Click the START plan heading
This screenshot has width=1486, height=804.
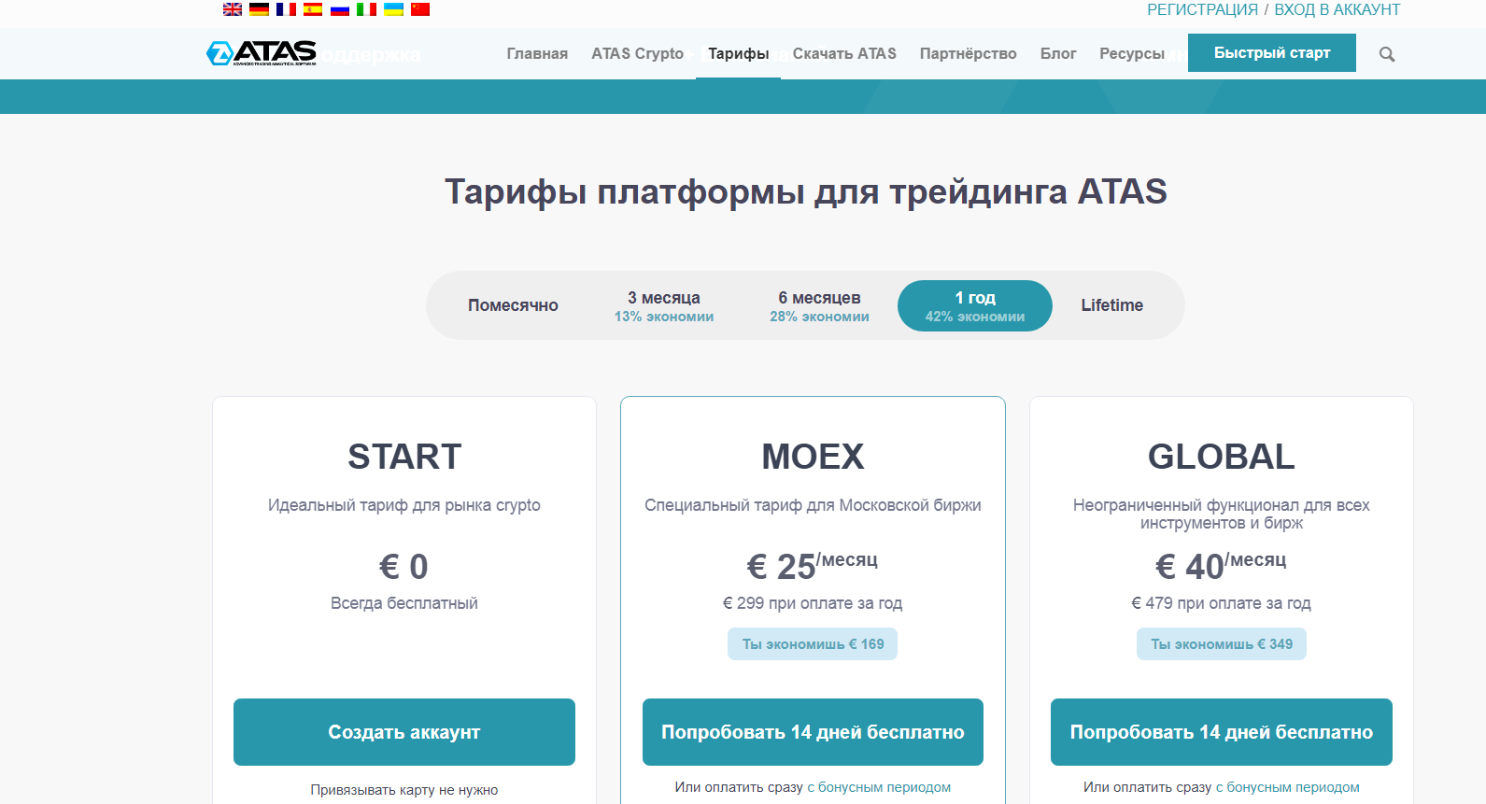pos(404,457)
